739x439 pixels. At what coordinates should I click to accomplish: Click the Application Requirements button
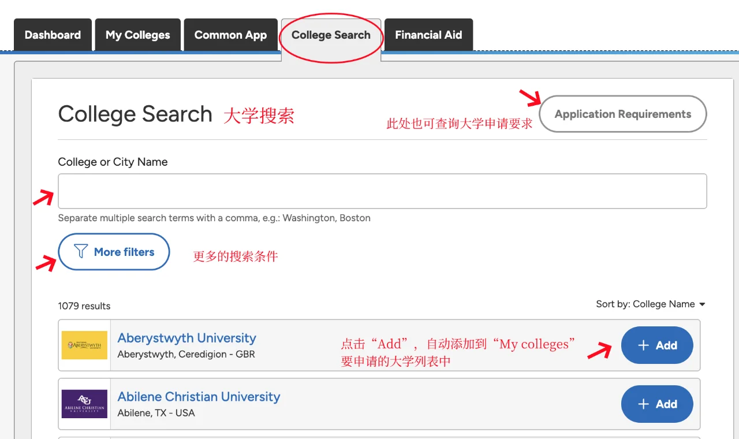[622, 114]
